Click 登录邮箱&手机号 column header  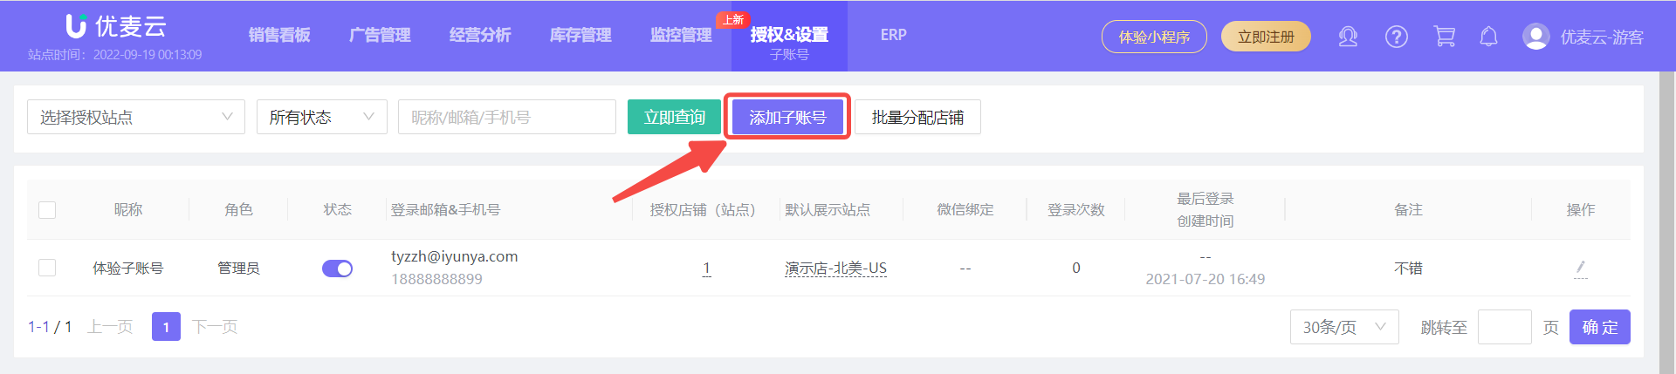[445, 210]
